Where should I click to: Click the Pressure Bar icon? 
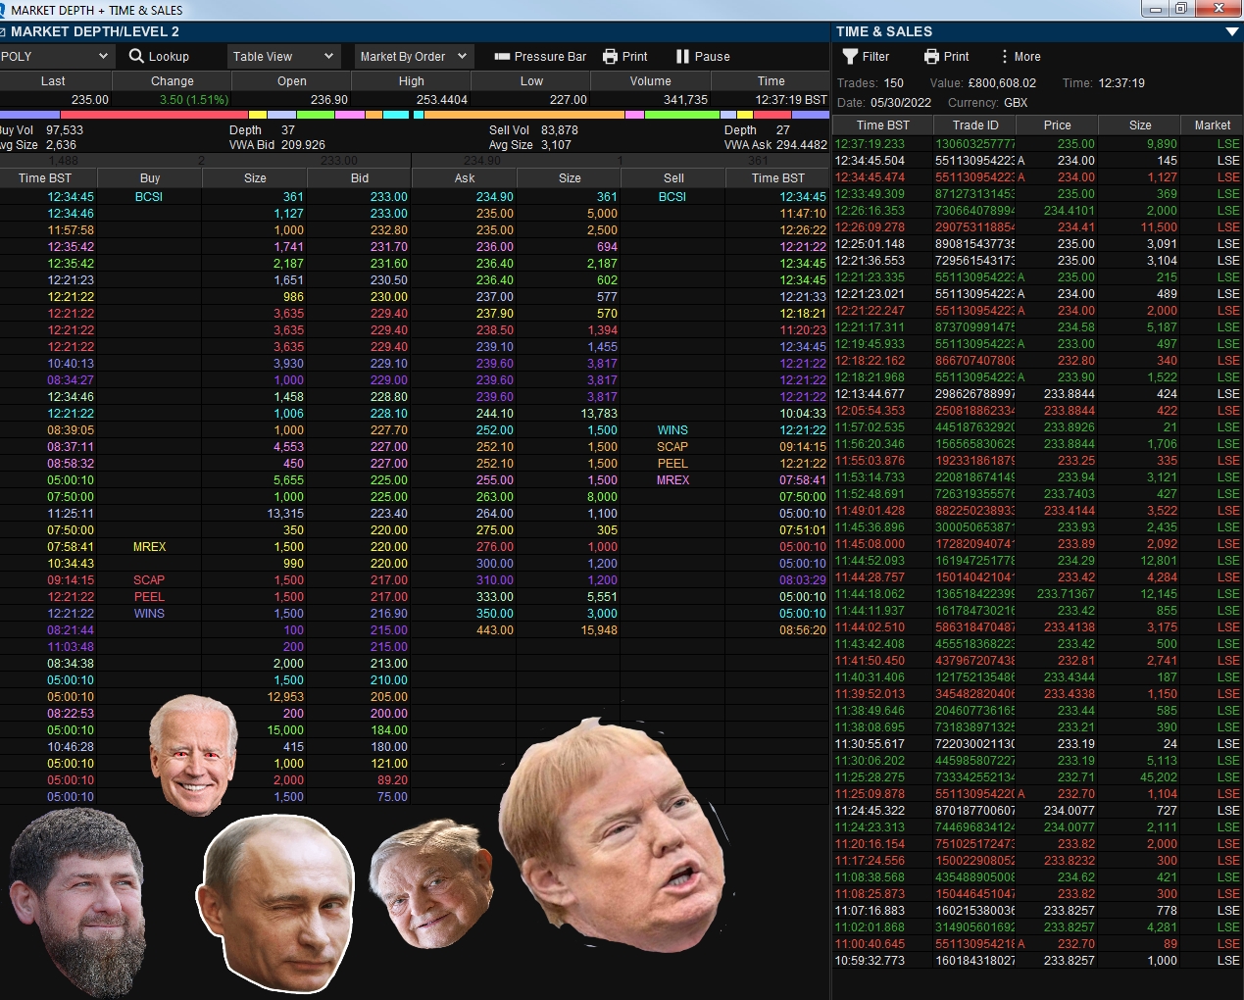tap(502, 57)
